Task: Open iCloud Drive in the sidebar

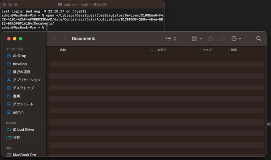Action: 24,130
